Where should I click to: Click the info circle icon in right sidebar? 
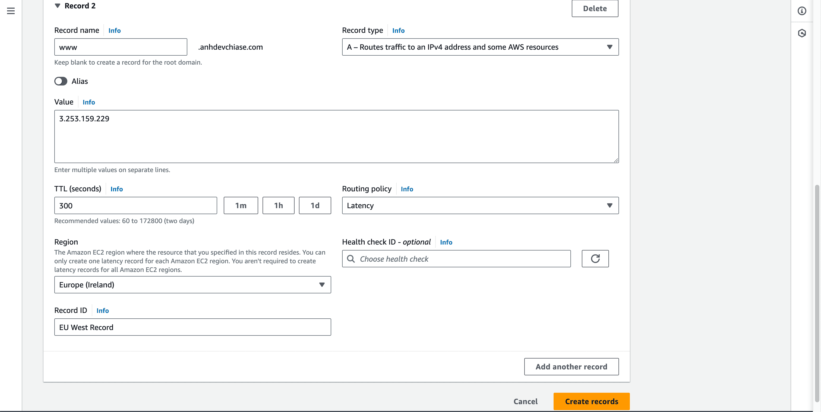coord(802,11)
